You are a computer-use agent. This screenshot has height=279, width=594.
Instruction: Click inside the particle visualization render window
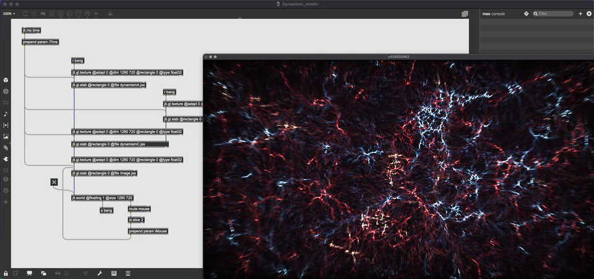[398, 169]
